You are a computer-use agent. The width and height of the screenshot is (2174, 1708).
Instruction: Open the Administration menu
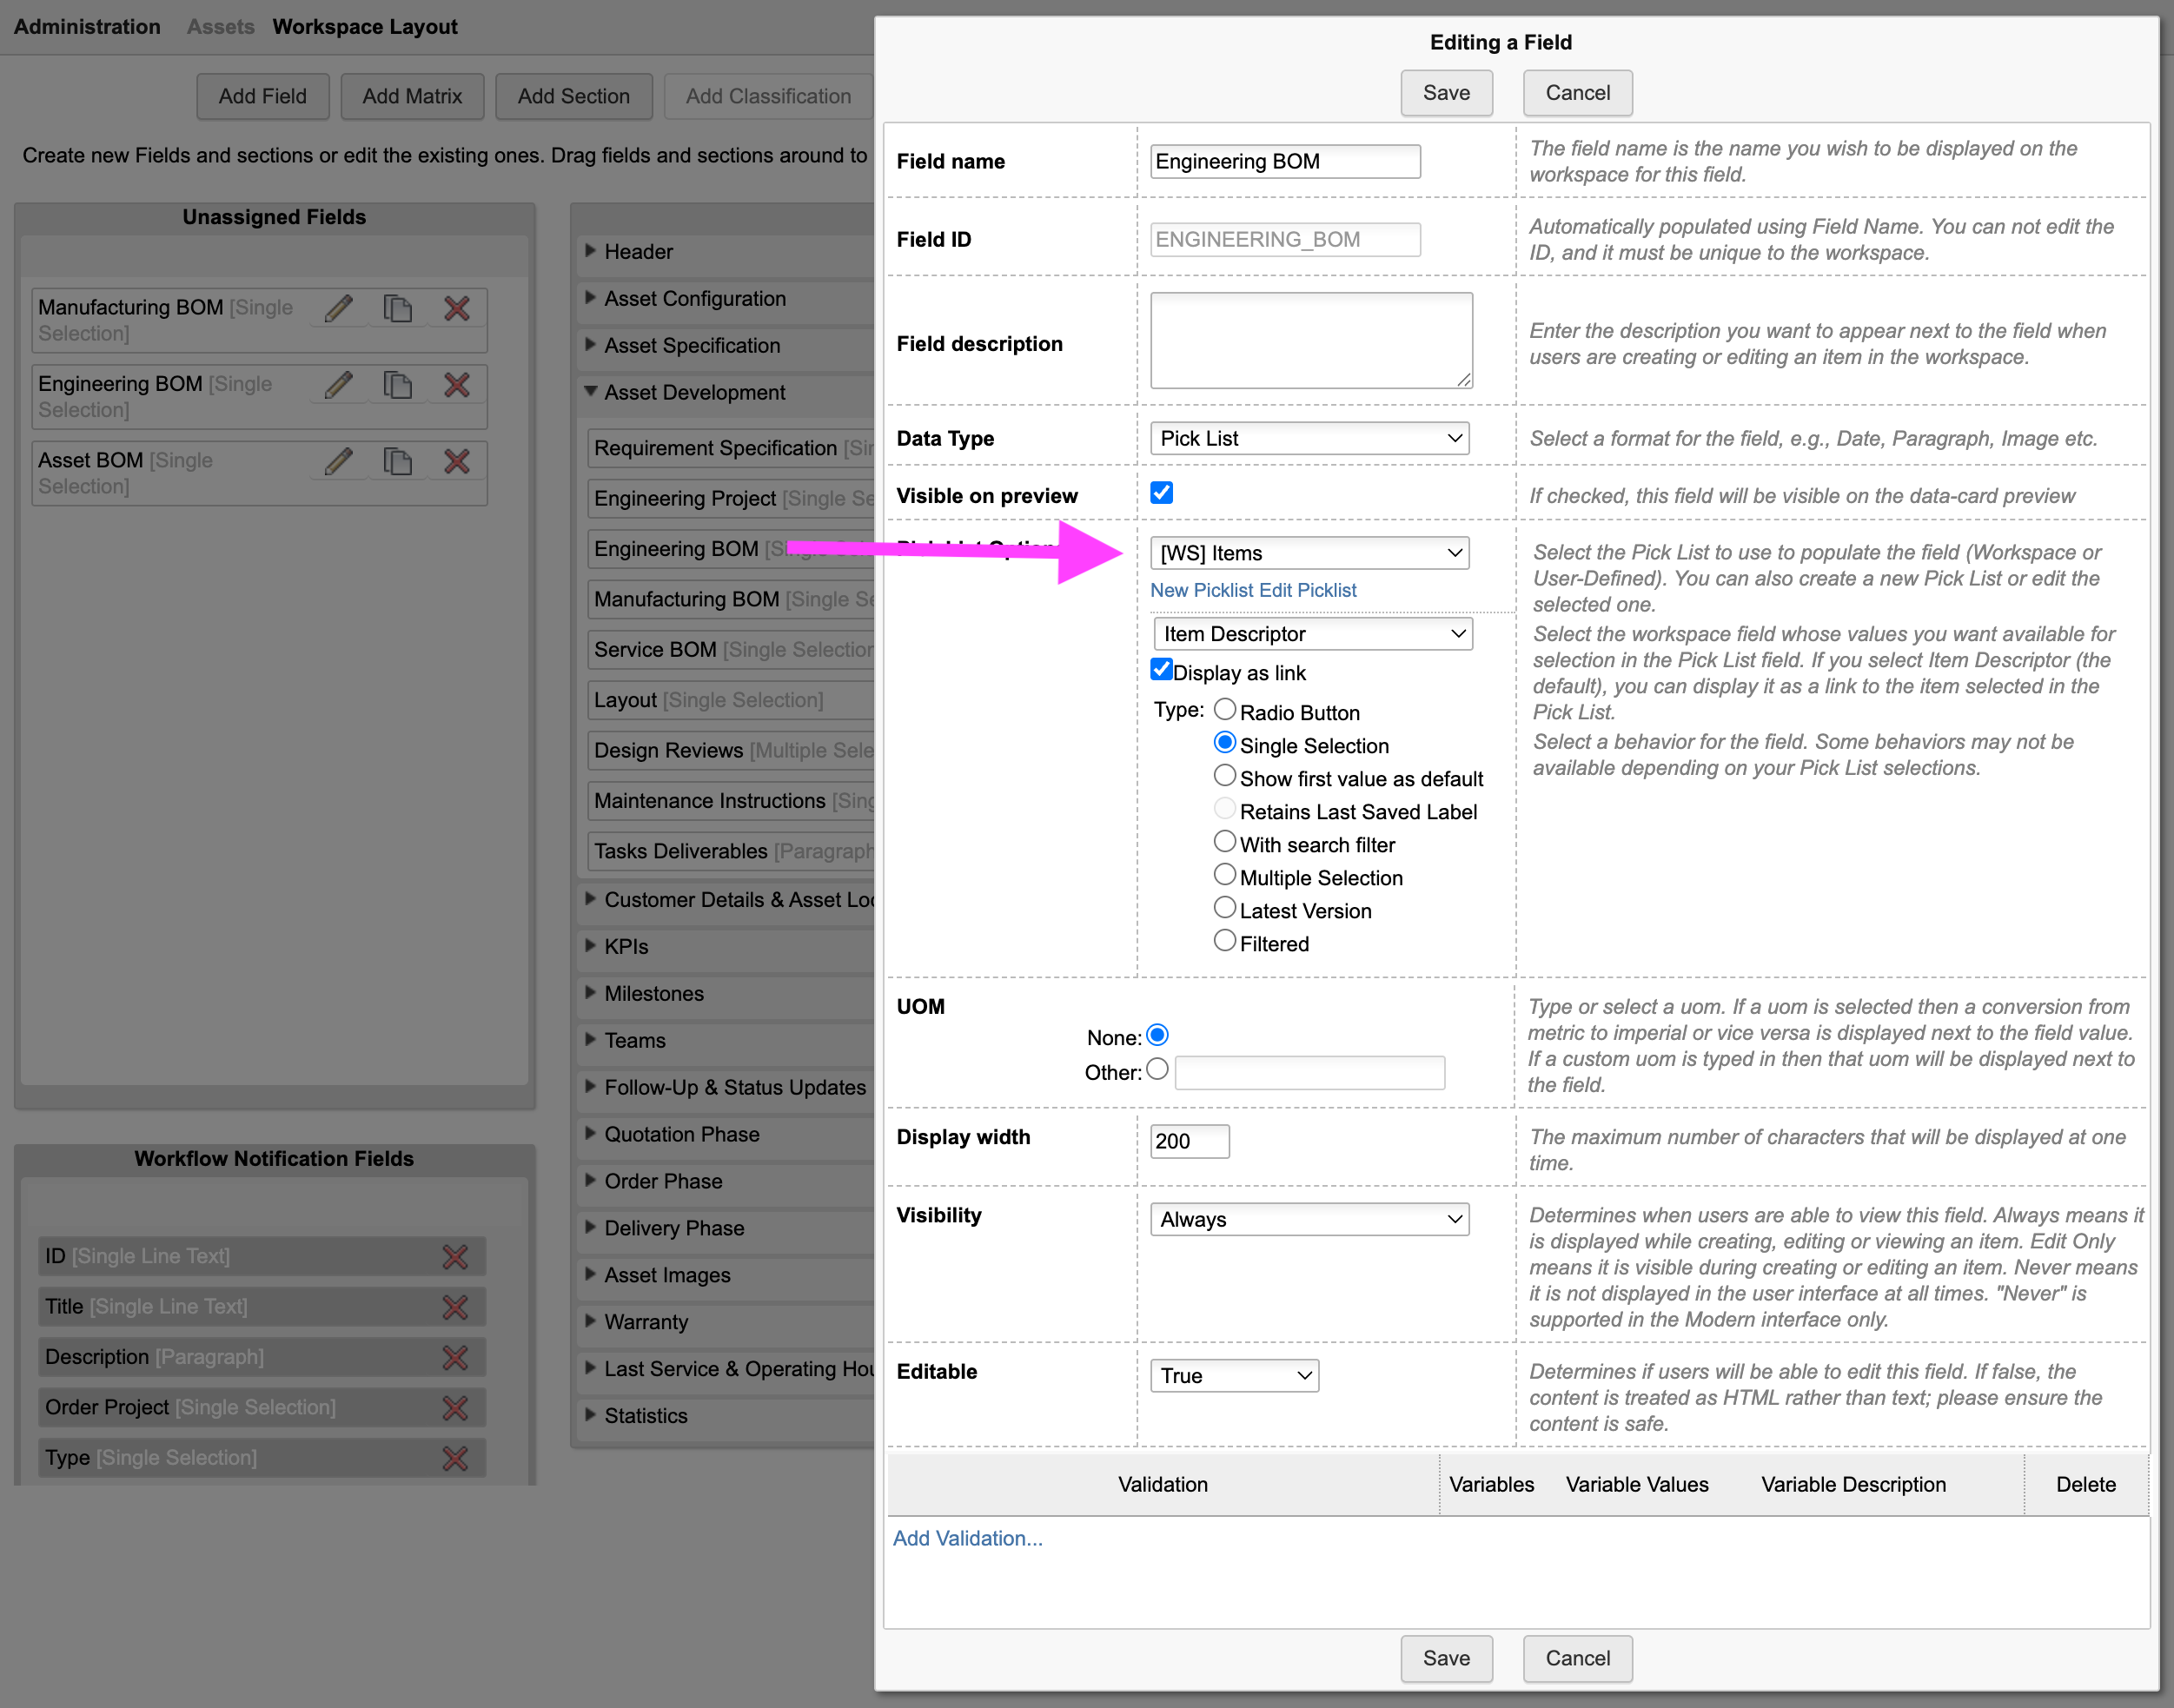(87, 27)
